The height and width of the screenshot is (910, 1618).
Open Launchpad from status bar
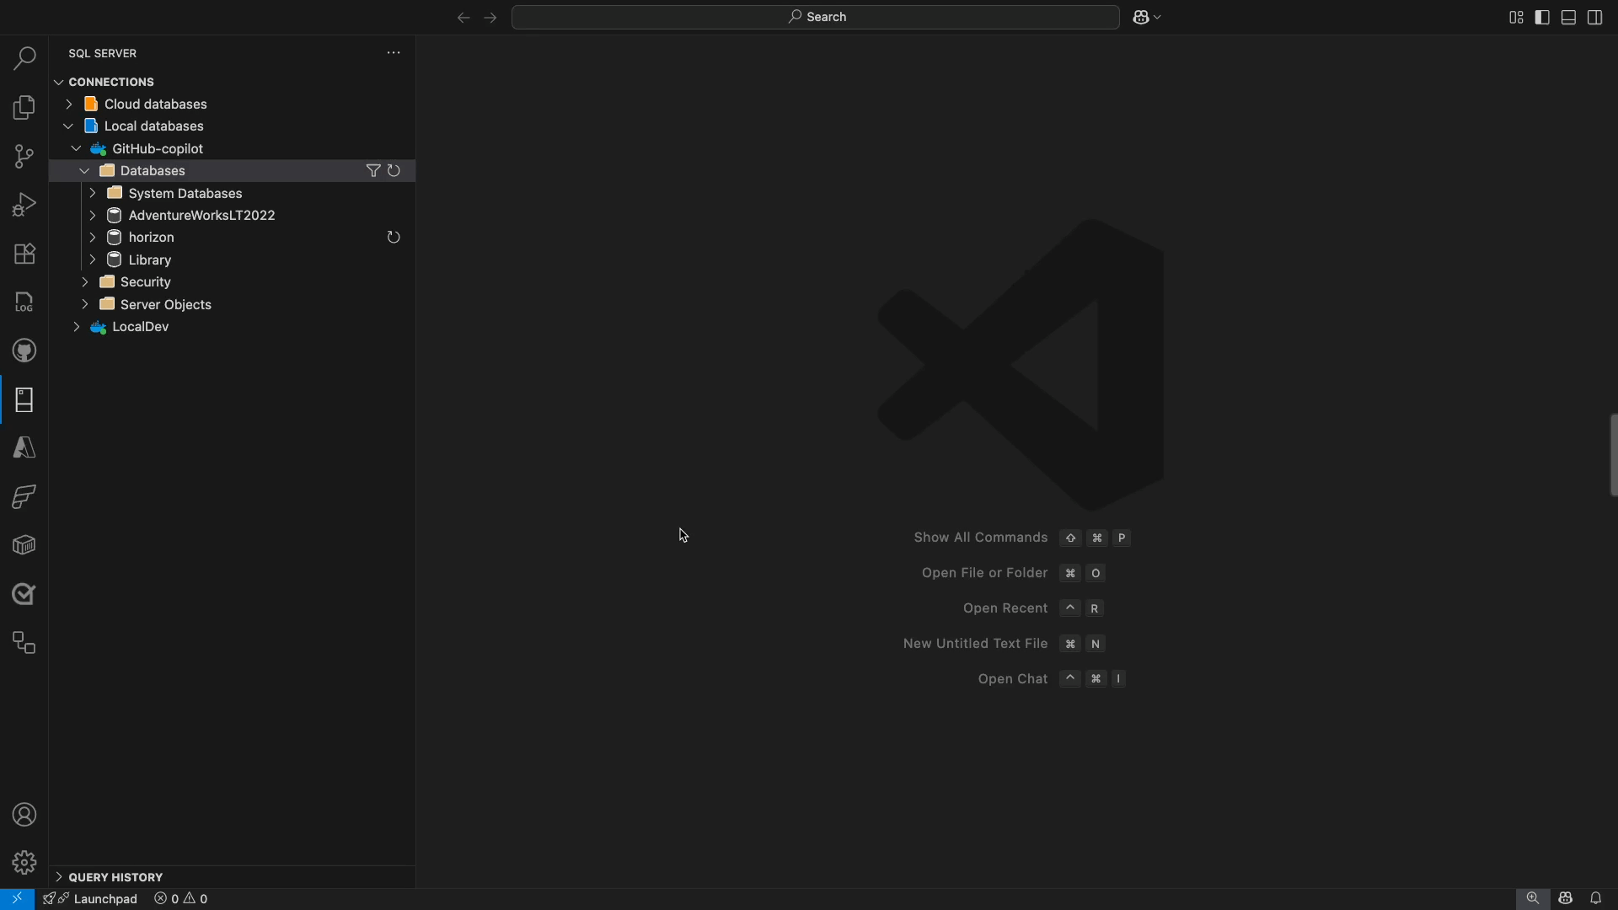pos(90,899)
